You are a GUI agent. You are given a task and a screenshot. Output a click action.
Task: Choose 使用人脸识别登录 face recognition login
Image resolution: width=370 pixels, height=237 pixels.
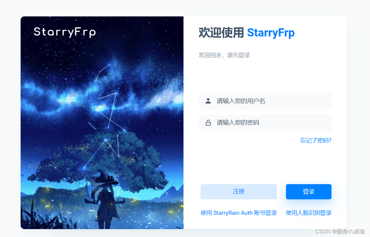[x=309, y=213]
